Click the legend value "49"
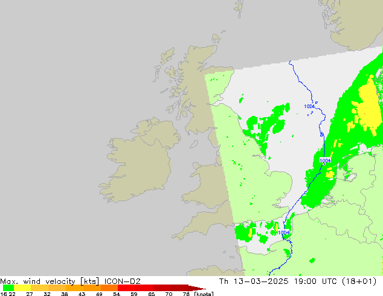The width and height of the screenshot is (383, 296). pyautogui.click(x=99, y=294)
